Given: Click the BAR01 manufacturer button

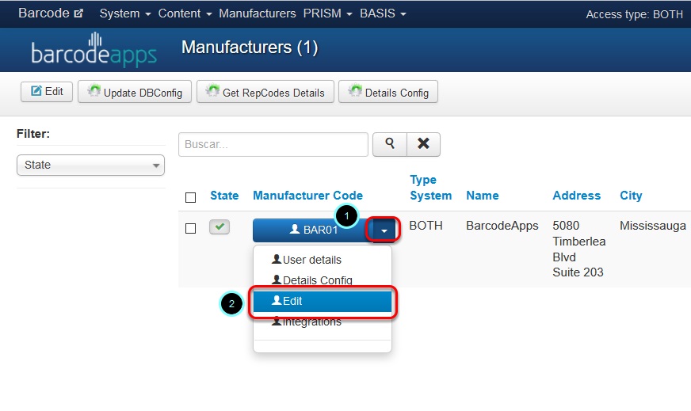Looking at the screenshot, I should pyautogui.click(x=313, y=230).
